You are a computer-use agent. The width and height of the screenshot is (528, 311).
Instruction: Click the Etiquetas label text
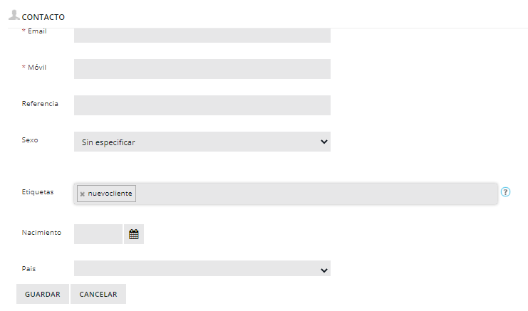point(38,192)
